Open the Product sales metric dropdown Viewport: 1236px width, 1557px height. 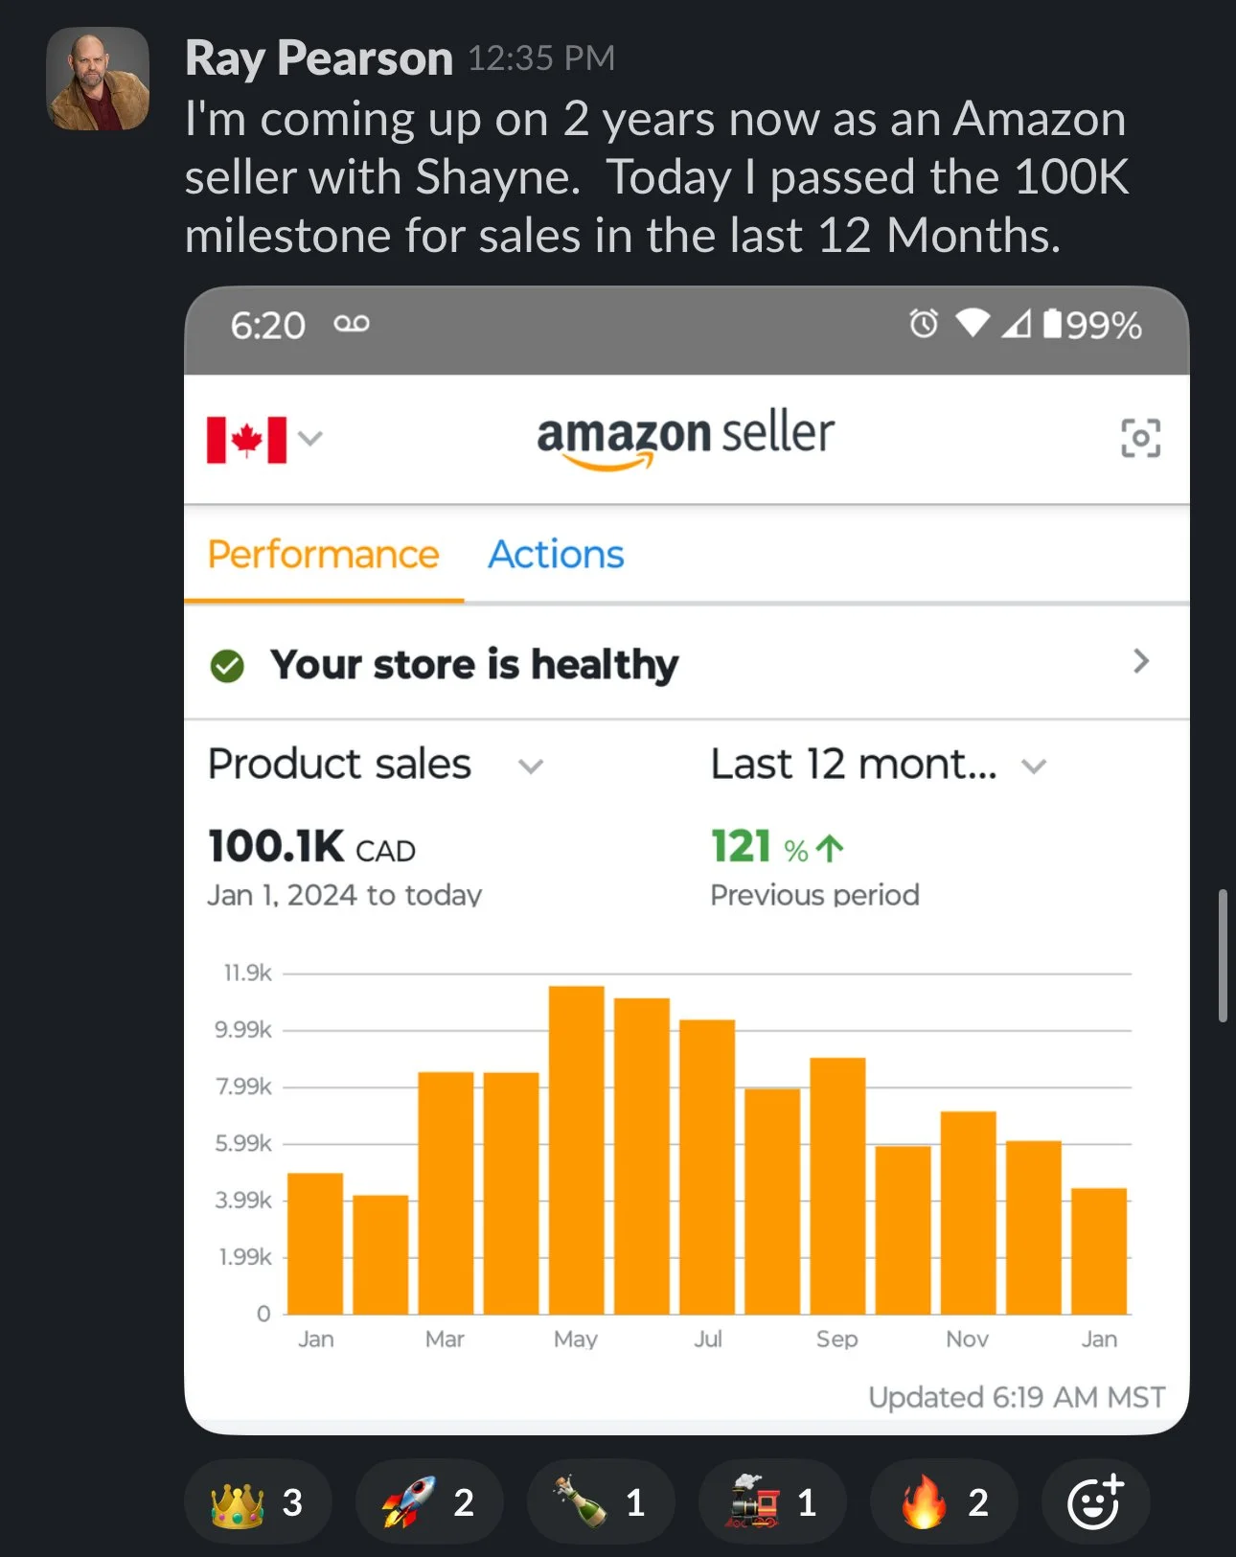530,766
